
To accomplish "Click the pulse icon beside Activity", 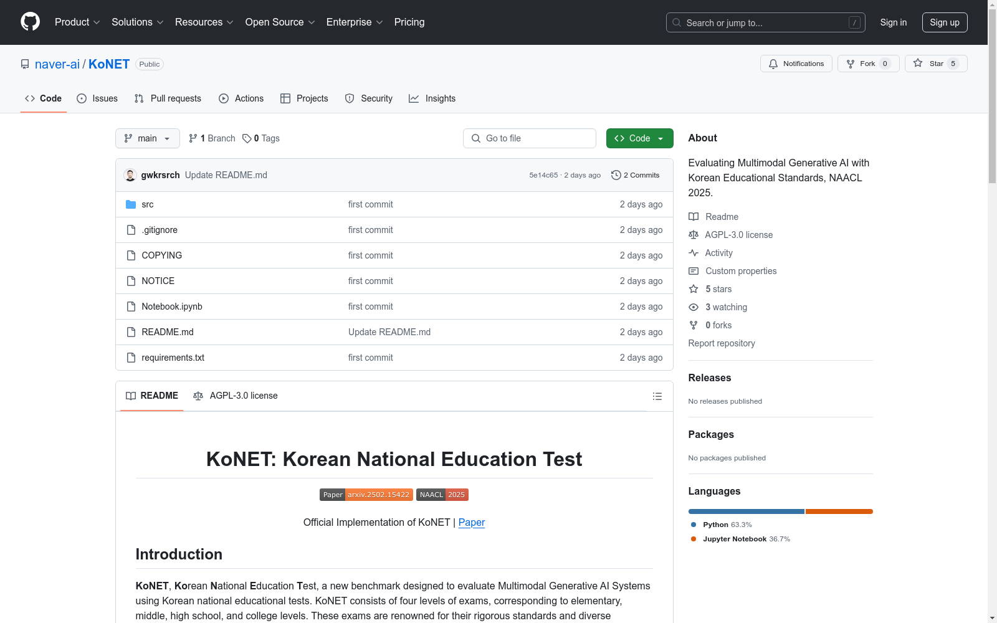I will tap(694, 253).
